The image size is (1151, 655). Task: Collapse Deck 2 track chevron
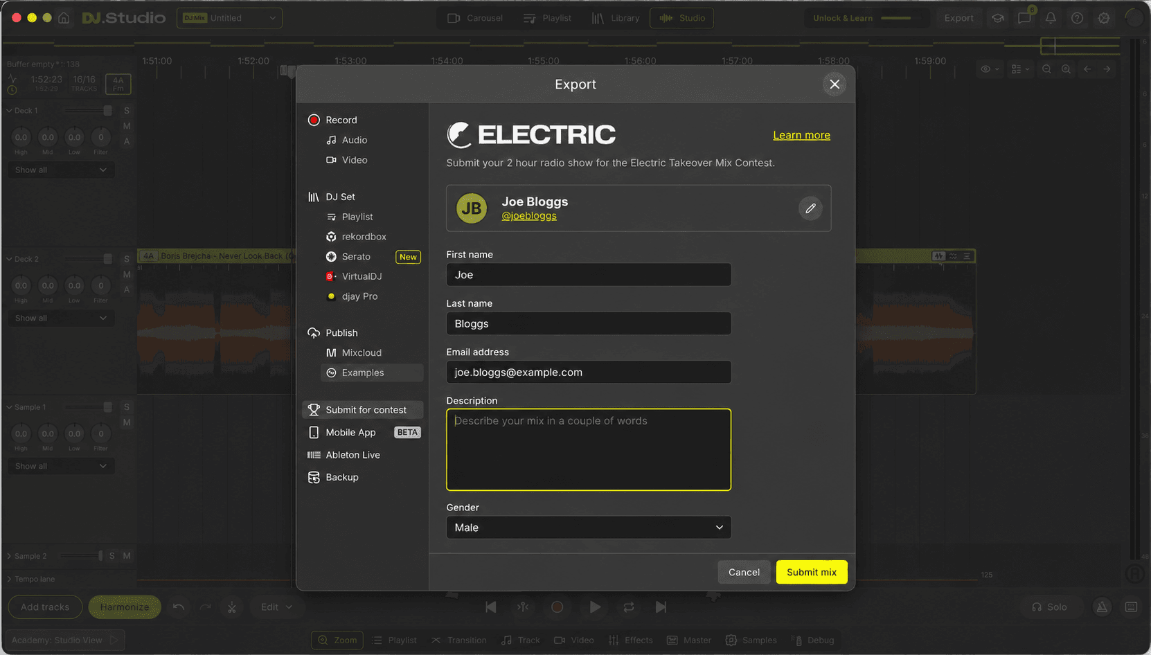[9, 259]
